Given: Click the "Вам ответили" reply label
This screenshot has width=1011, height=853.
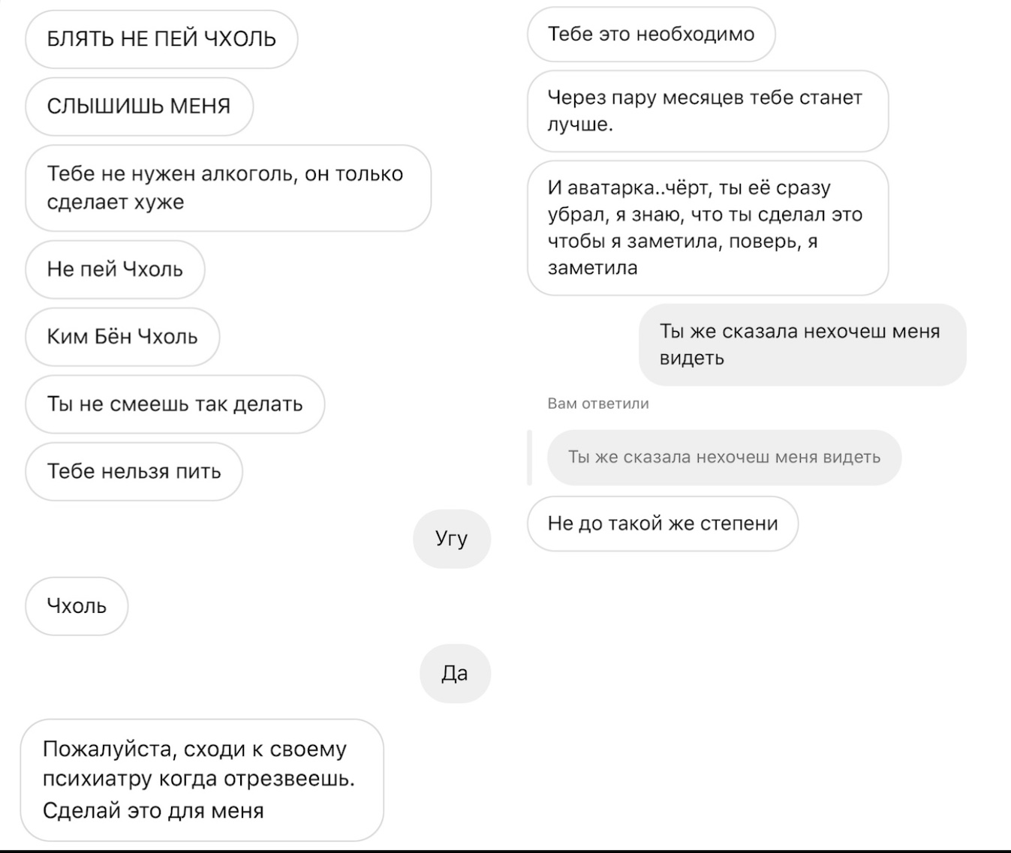Looking at the screenshot, I should tap(598, 404).
